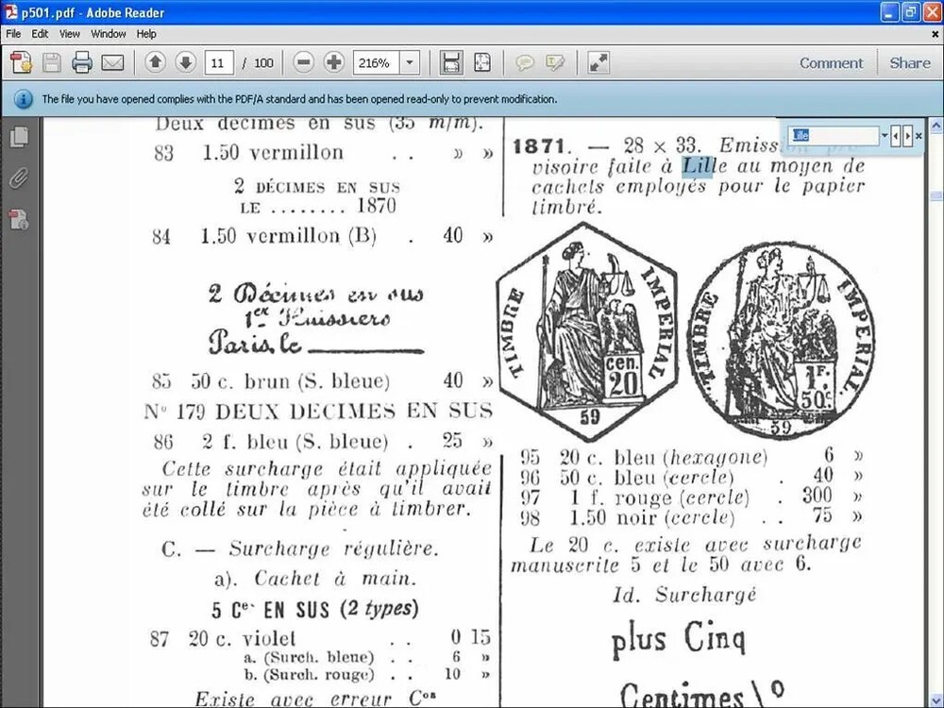Open Attachments paperclip panel
The height and width of the screenshot is (708, 944).
(19, 178)
